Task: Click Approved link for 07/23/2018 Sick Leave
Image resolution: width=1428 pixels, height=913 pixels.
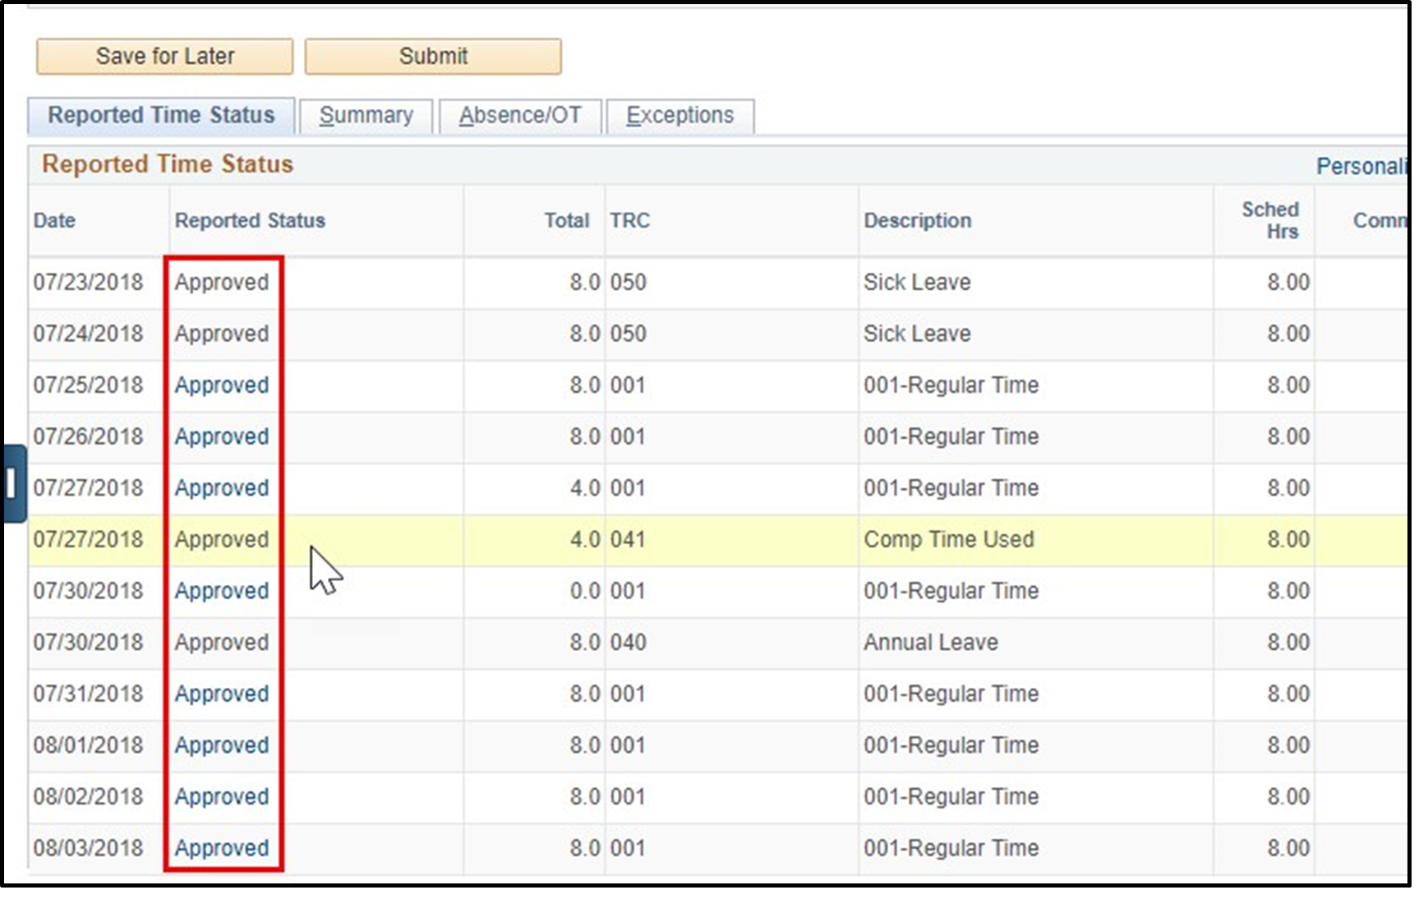Action: point(222,282)
